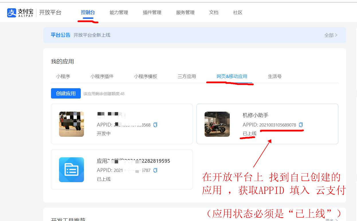357x221 pixels.
Task: Open the 机修小助手 motorcycle thumbnail
Action: pyautogui.click(x=217, y=124)
